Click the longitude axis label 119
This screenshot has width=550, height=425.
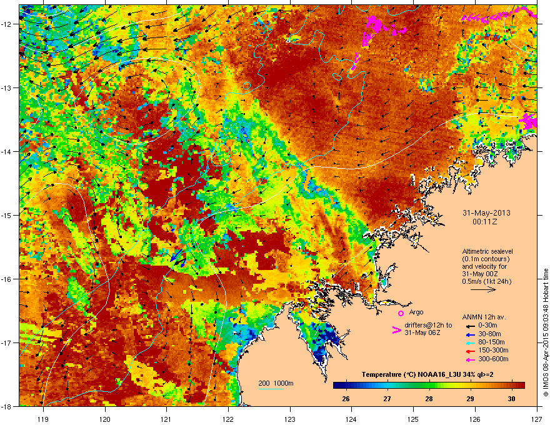[x=43, y=419]
